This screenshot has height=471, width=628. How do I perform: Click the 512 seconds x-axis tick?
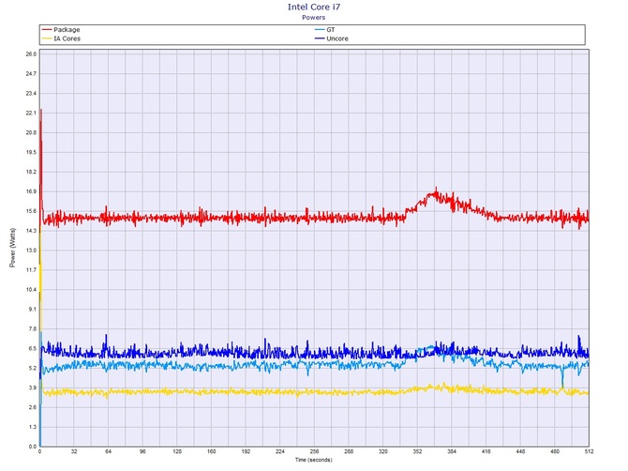589,451
